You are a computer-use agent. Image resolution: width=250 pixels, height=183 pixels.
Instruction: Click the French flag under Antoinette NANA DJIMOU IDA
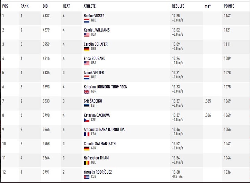pos(87,134)
